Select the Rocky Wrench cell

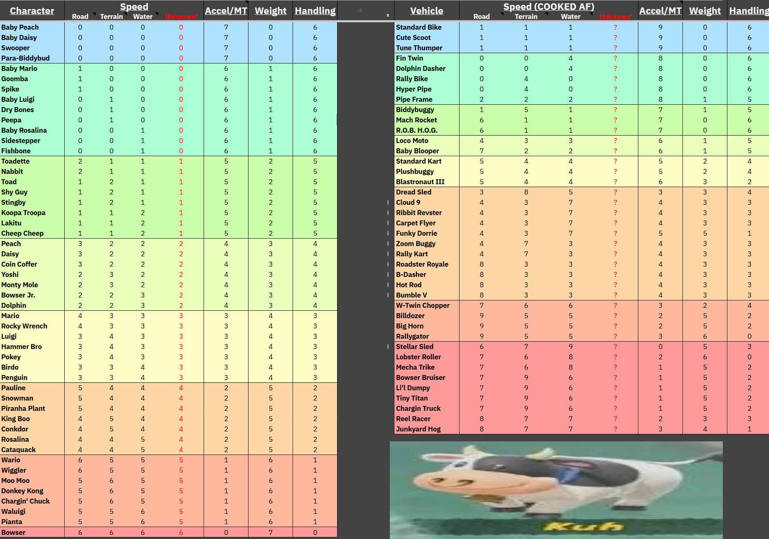(32, 326)
